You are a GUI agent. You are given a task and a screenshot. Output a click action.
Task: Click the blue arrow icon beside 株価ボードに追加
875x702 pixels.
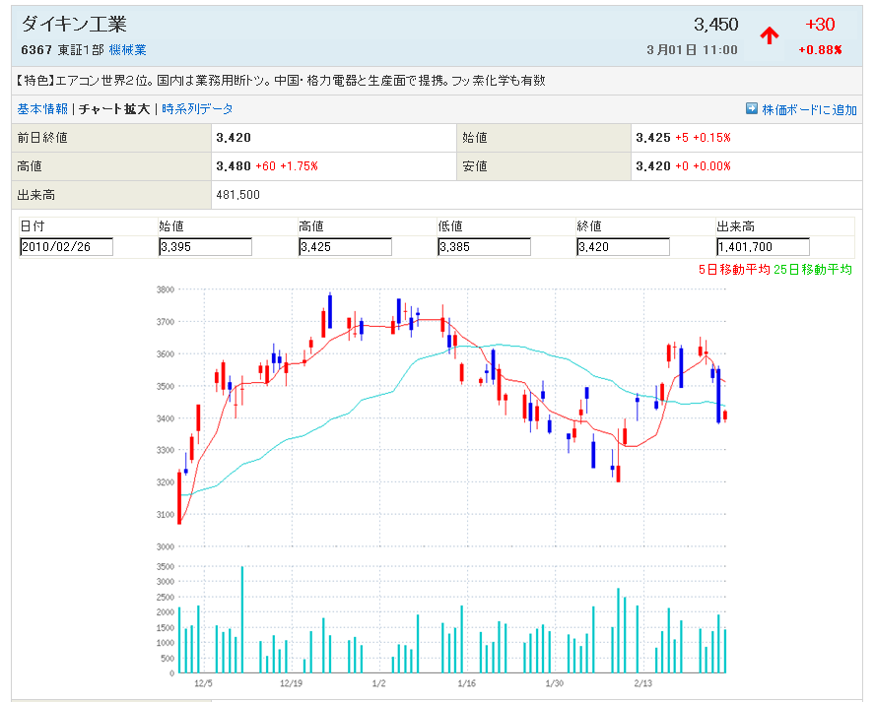click(752, 108)
